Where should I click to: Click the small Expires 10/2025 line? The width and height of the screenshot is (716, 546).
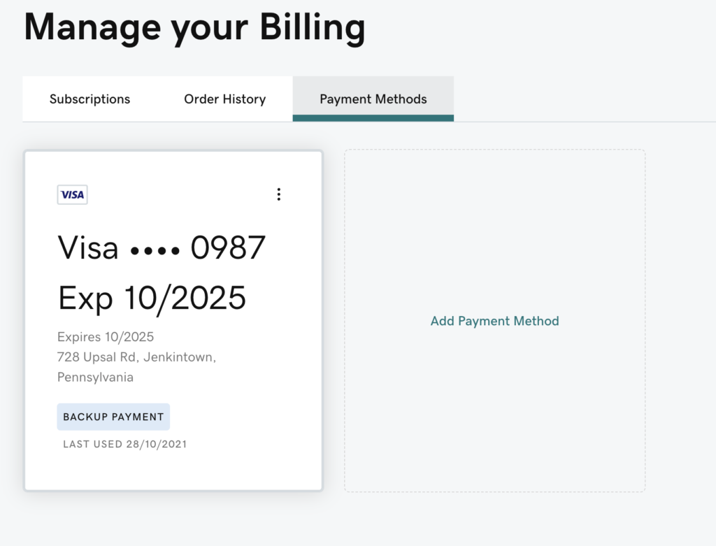[x=106, y=337]
